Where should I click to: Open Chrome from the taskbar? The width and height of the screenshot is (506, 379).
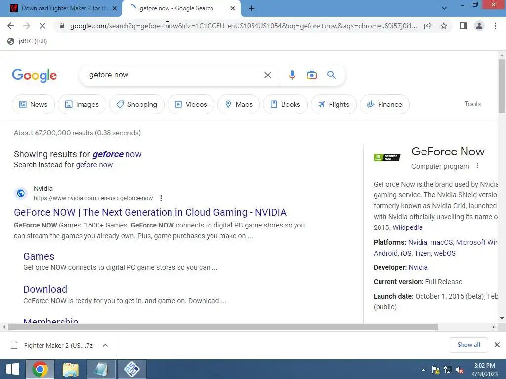(x=40, y=369)
